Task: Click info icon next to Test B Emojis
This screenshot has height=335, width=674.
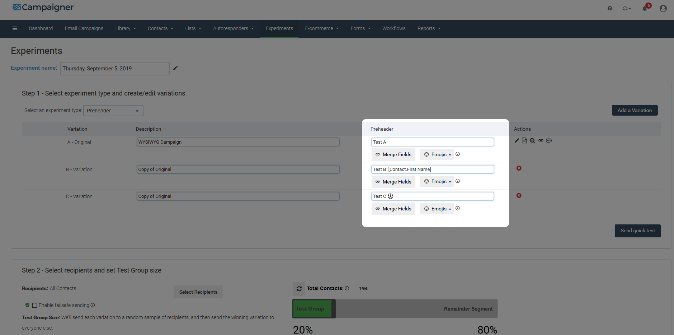Action: 458,181
